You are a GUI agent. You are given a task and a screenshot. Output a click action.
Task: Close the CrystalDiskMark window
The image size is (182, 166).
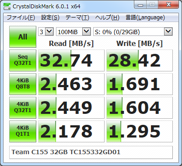[168, 5]
